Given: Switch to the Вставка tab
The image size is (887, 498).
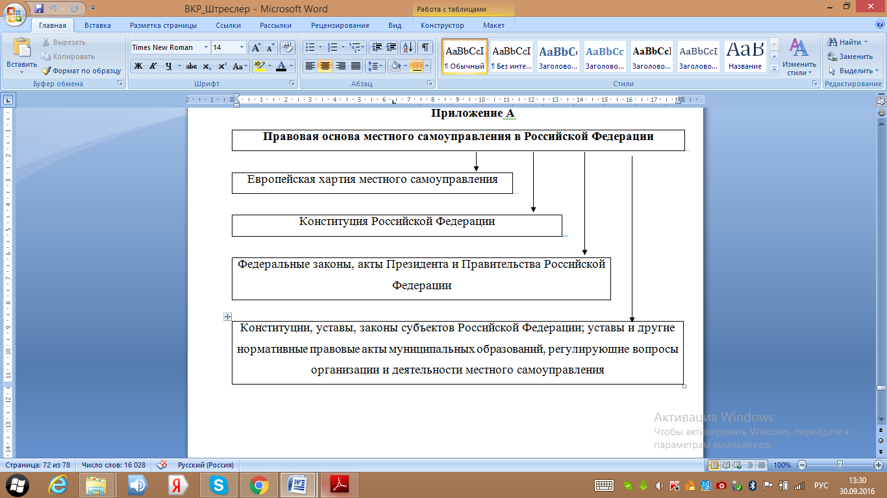Looking at the screenshot, I should pos(97,25).
